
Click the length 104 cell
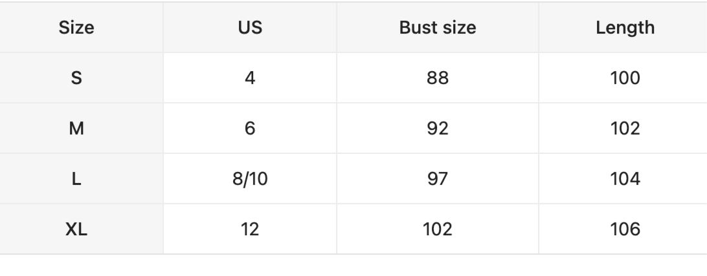pyautogui.click(x=625, y=178)
